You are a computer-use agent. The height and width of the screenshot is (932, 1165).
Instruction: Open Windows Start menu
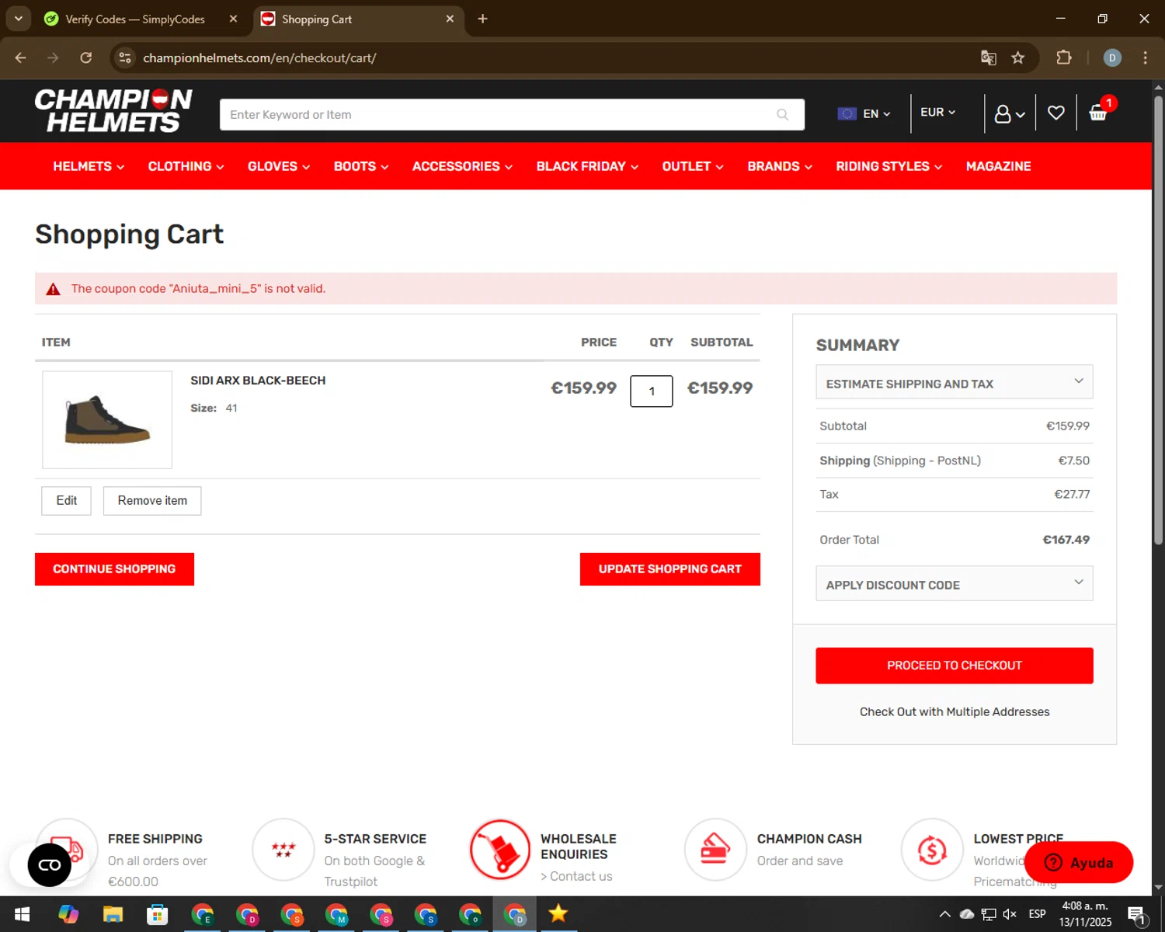(22, 914)
